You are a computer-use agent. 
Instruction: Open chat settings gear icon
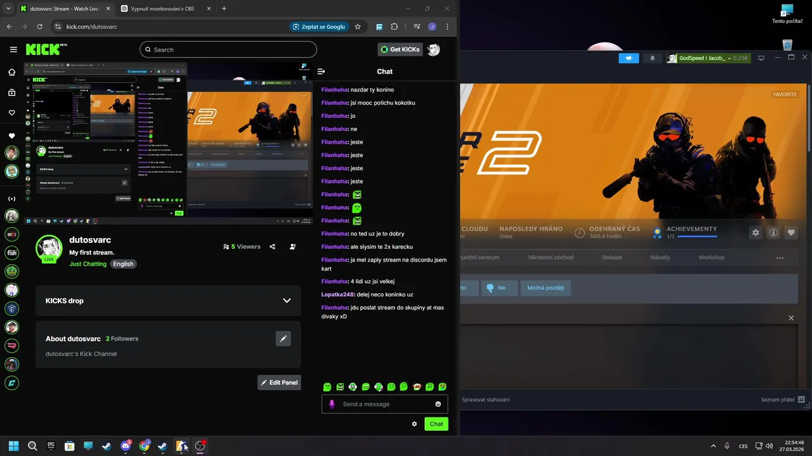414,424
